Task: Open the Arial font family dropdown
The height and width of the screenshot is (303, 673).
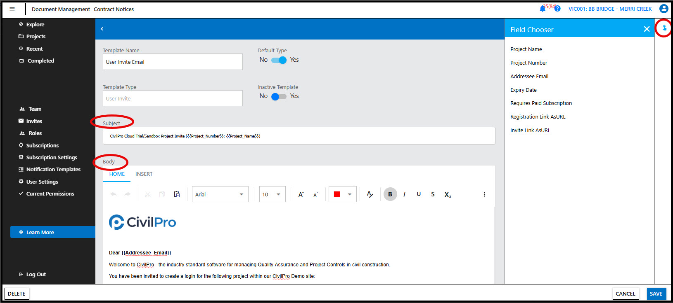Action: pyautogui.click(x=220, y=194)
